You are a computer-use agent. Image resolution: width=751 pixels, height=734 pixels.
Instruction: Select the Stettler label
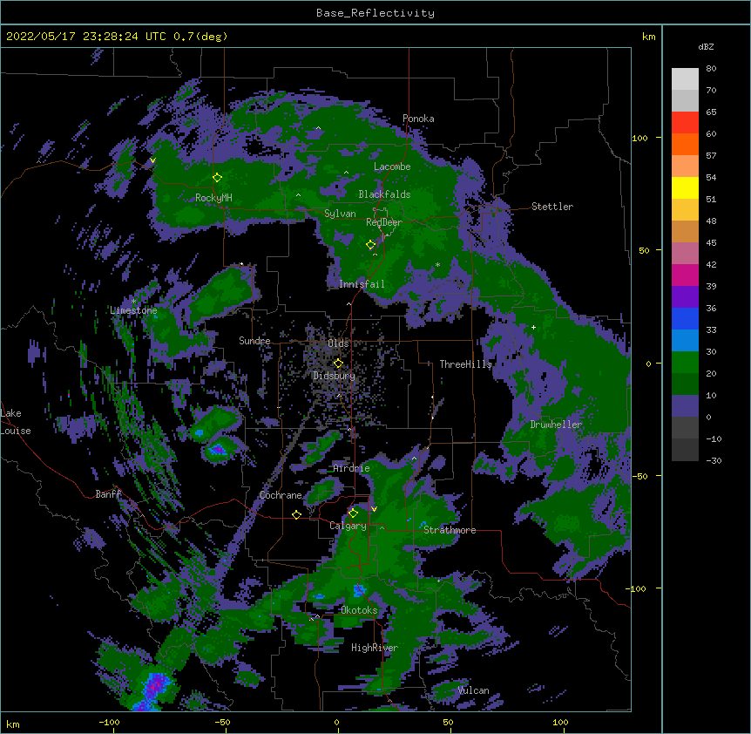point(552,207)
